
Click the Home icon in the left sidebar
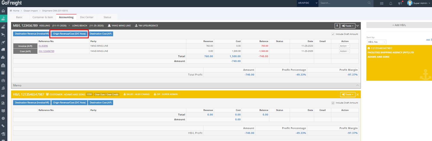[x=3, y=11]
